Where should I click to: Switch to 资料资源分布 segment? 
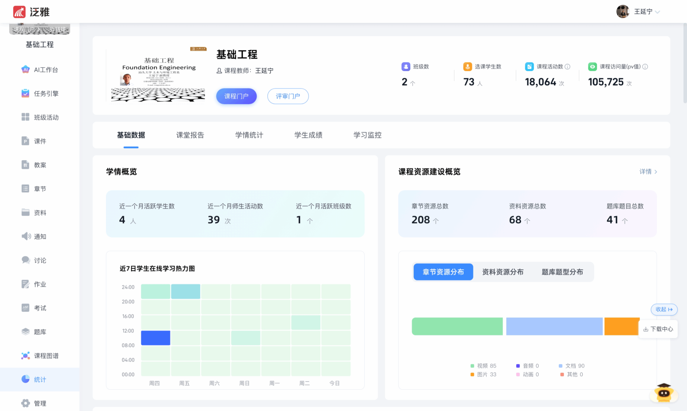[503, 272]
